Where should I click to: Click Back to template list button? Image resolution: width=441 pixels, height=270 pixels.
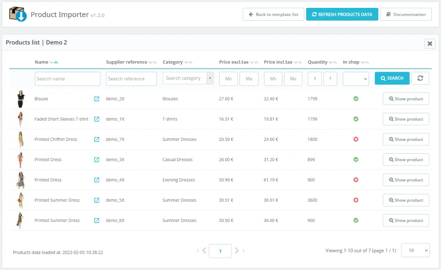pos(273,15)
